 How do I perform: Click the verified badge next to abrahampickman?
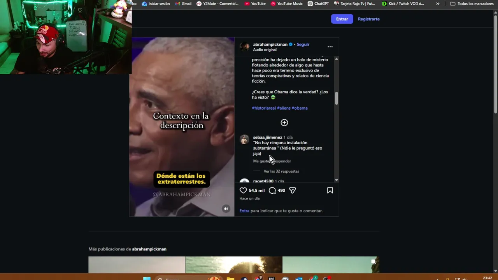click(x=291, y=44)
